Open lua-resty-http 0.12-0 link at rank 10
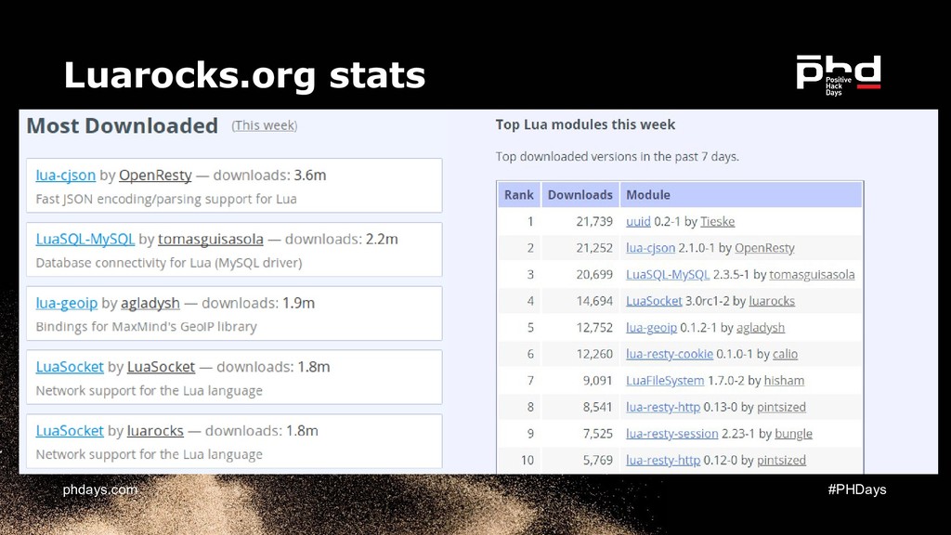This screenshot has width=951, height=535. (663, 461)
